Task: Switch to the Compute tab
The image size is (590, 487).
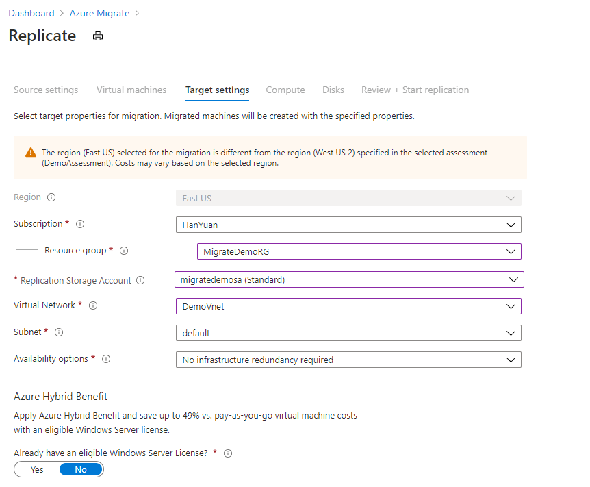Action: [285, 90]
